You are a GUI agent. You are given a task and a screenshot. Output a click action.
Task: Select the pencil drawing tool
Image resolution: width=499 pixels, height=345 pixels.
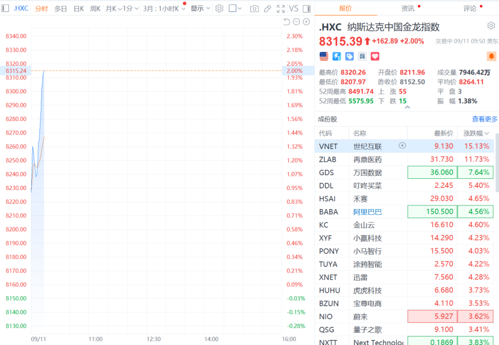tap(268, 8)
